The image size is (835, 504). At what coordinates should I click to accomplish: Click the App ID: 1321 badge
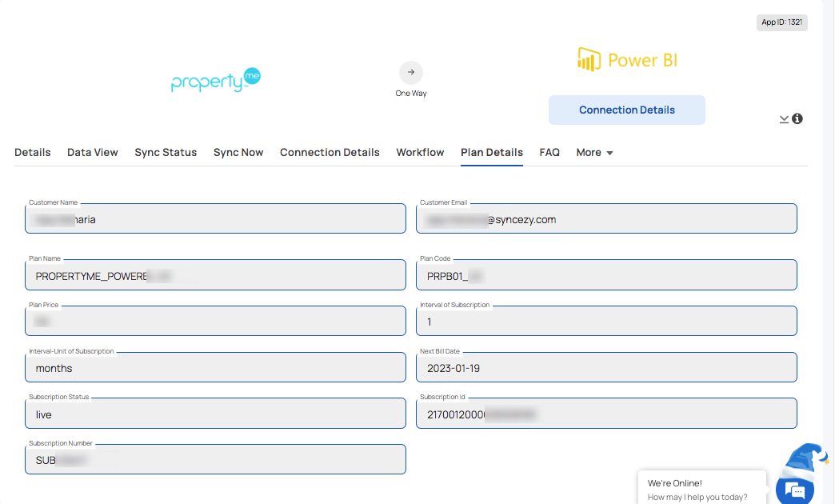point(781,22)
